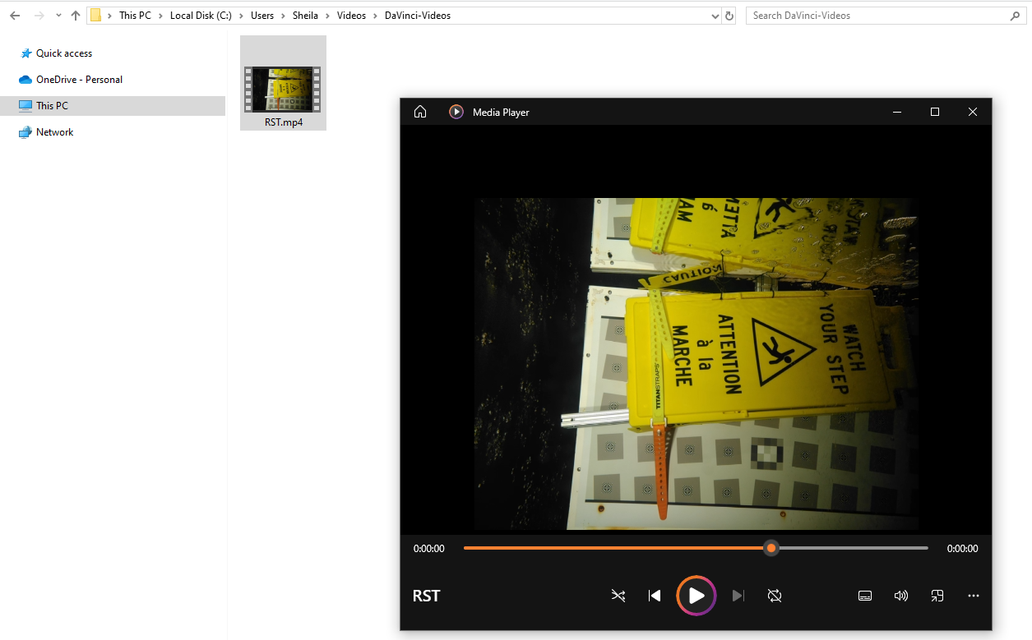
Task: Toggle shuffle mode in Media Player
Action: [x=618, y=596]
